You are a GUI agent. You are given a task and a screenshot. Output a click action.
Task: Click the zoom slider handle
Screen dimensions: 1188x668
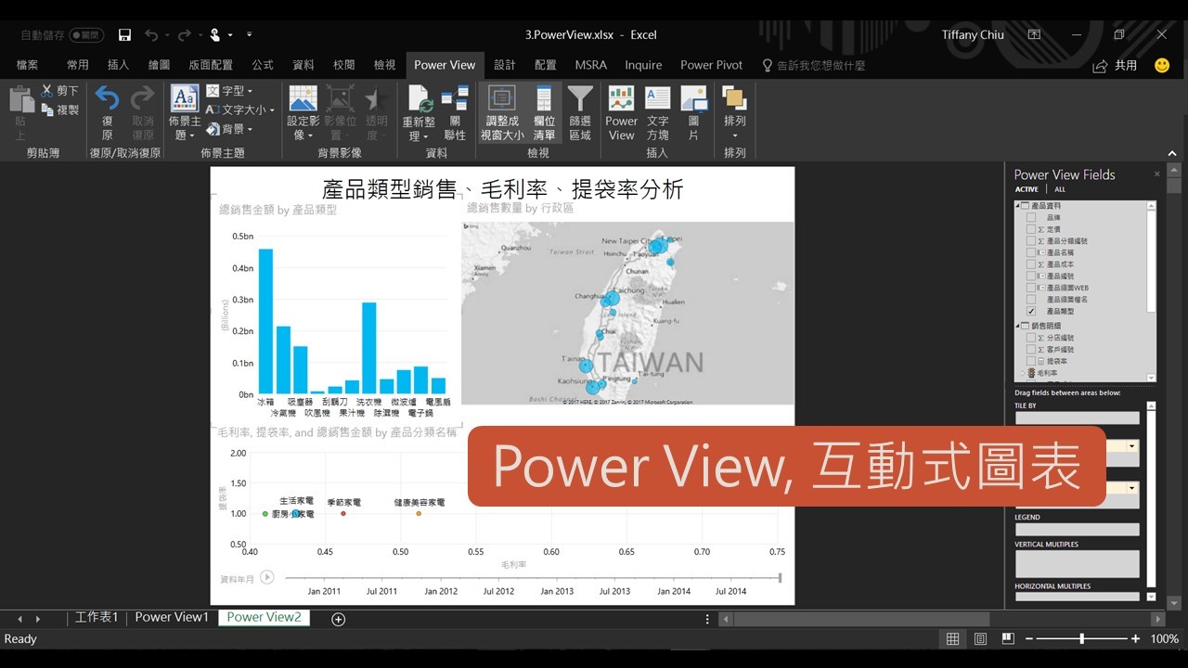coord(1082,638)
